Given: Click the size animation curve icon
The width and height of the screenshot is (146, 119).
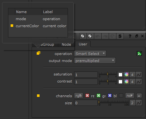Looking at the screenshot, I should point(139,103).
